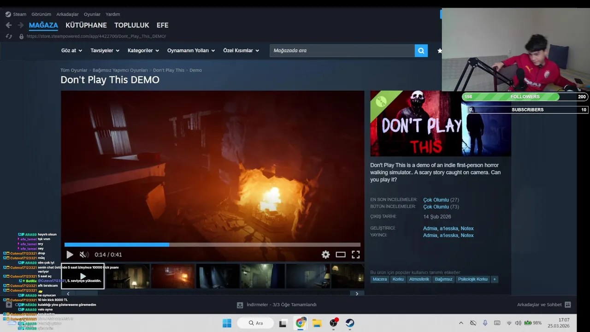Go back with the left navigation arrow
Viewport: 590px width, 332px height.
tap(9, 25)
